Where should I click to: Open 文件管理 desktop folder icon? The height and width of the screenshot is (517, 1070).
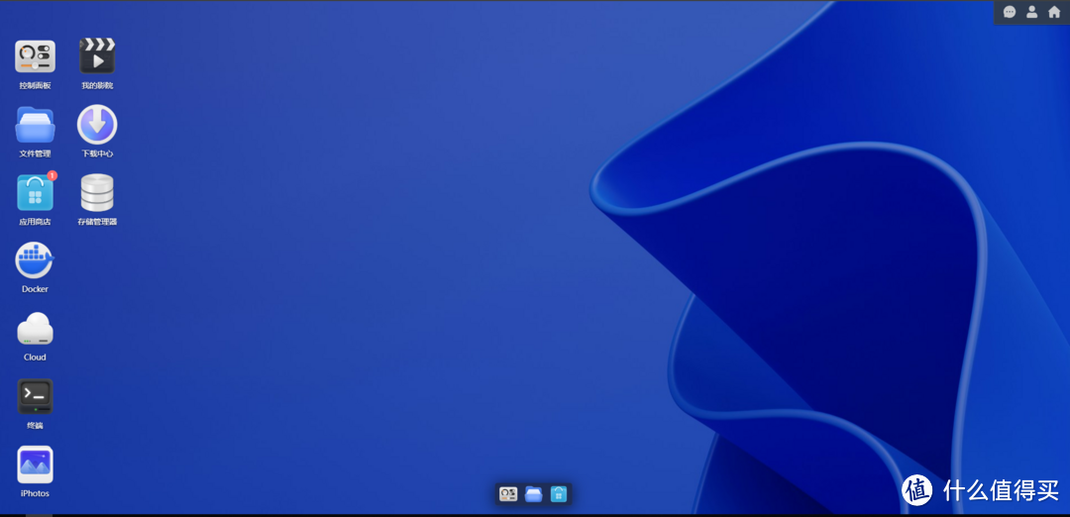click(35, 126)
